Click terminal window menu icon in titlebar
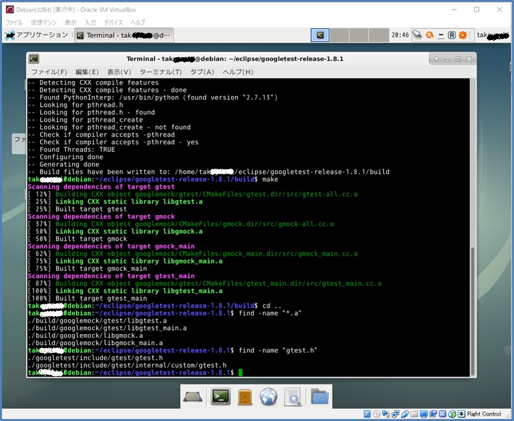Image resolution: width=514 pixels, height=421 pixels. pos(34,59)
